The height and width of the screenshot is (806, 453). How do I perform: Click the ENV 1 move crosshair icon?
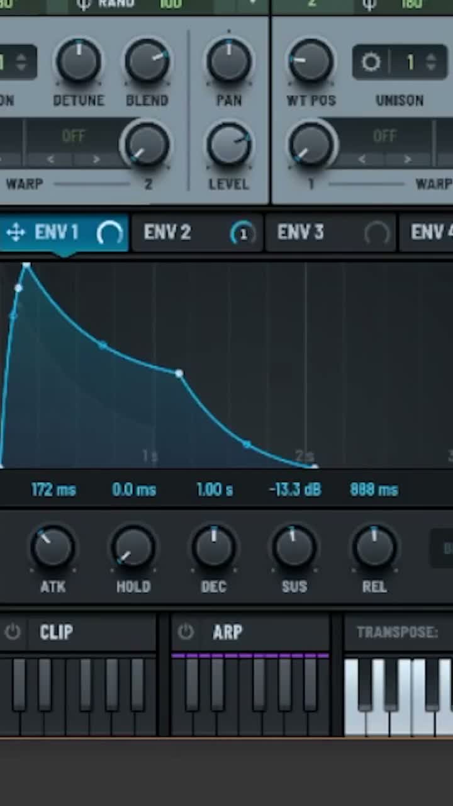(x=15, y=233)
